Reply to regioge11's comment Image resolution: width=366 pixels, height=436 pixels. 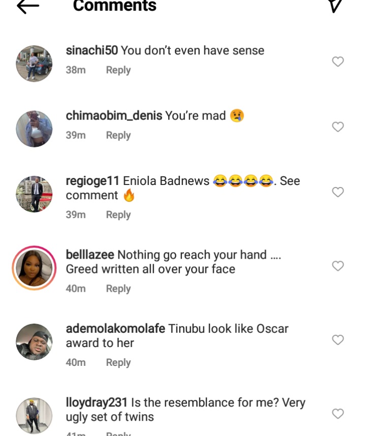click(x=118, y=214)
